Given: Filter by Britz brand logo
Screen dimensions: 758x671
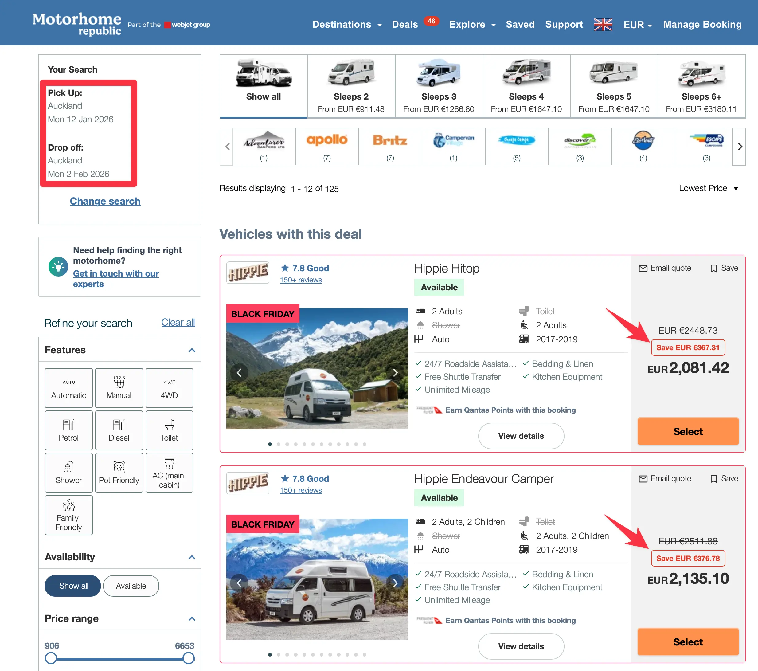Looking at the screenshot, I should pyautogui.click(x=390, y=140).
